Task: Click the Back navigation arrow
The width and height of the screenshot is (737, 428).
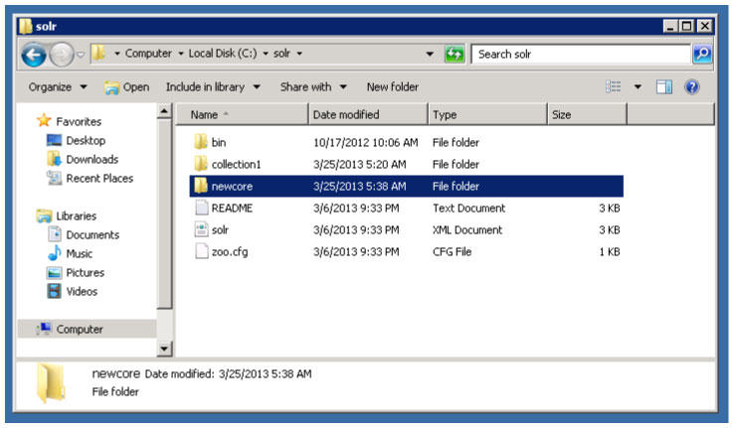Action: (34, 55)
